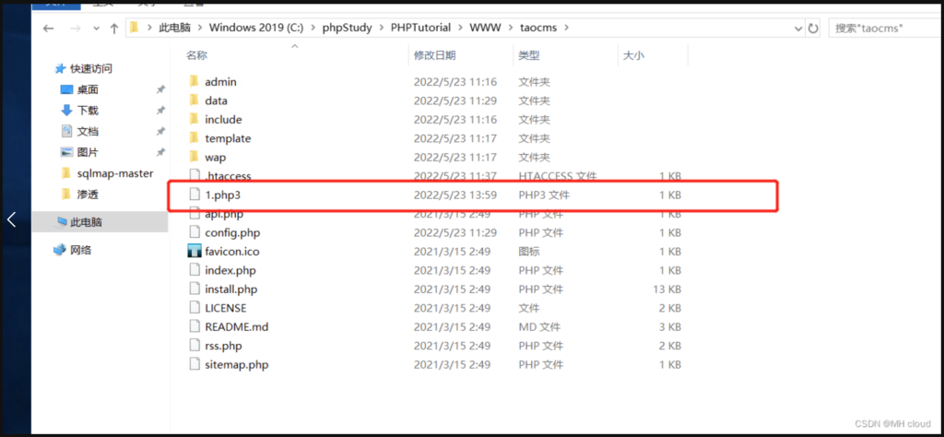944x437 pixels.
Task: Open the admin folder icon
Action: click(194, 82)
